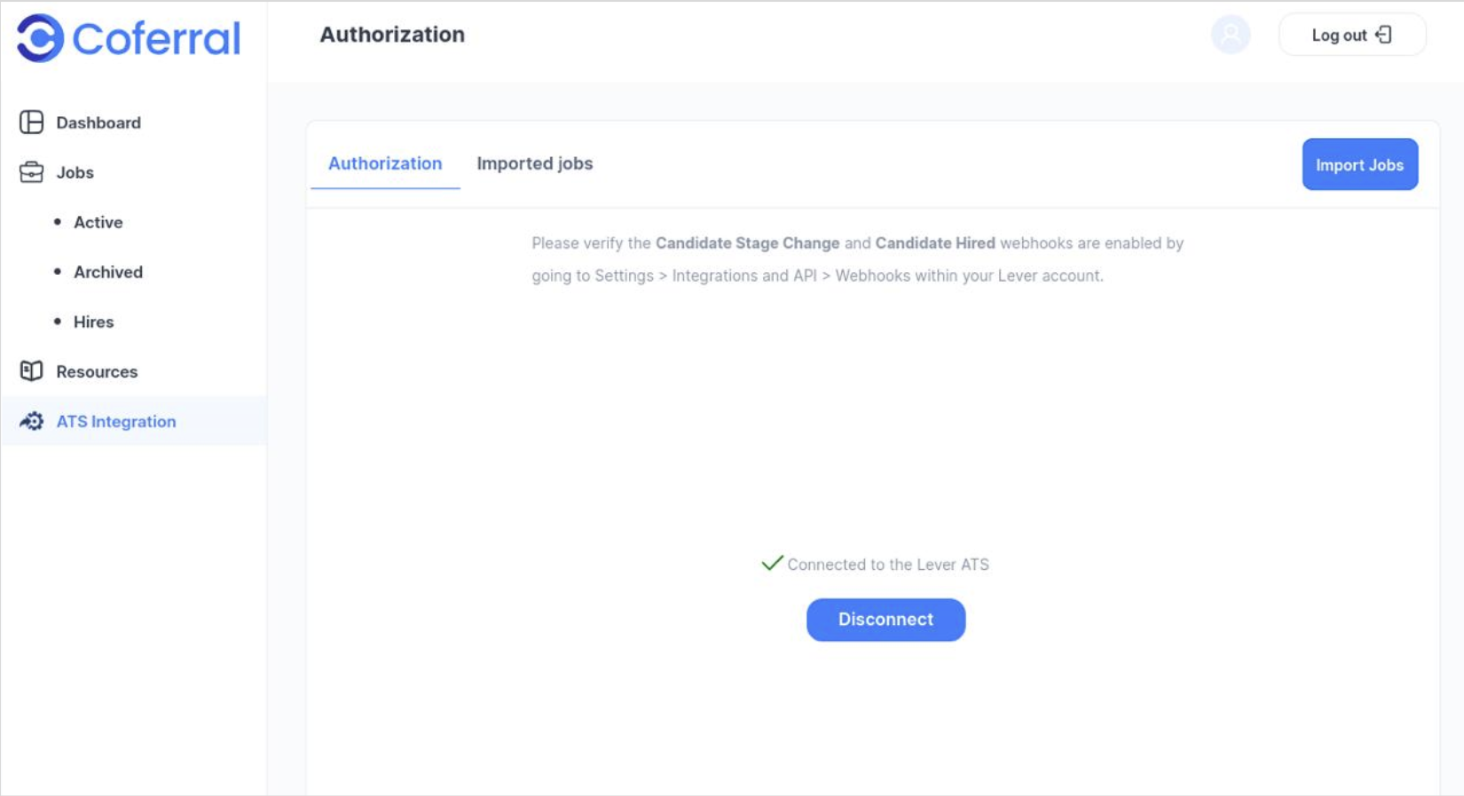Open Archived jobs in sidebar

pyautogui.click(x=108, y=272)
